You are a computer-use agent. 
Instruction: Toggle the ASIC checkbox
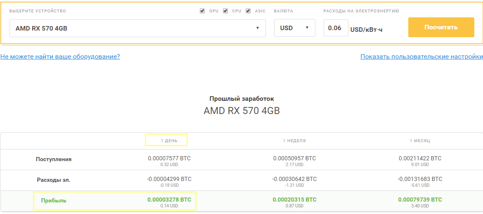pos(248,11)
